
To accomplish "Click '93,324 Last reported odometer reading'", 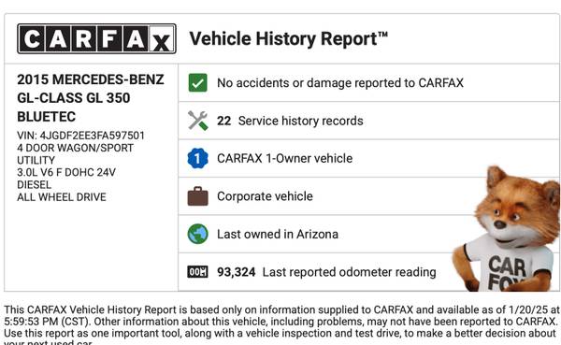I will click(326, 272).
